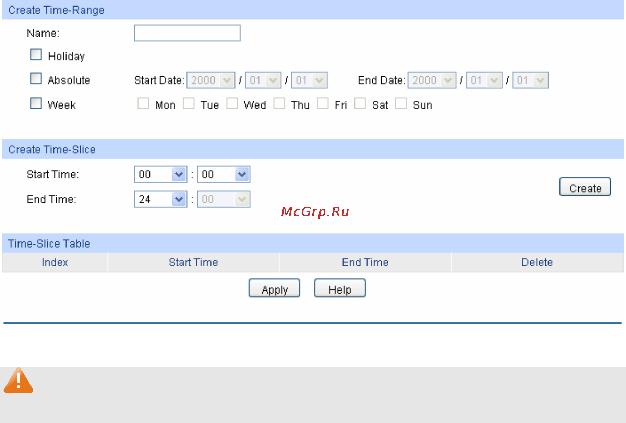Select the Sat day checkbox
The width and height of the screenshot is (626, 423).
[x=360, y=103]
